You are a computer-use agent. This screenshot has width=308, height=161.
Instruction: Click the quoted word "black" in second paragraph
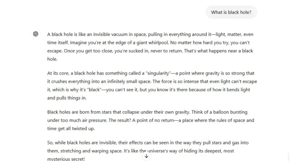tap(94, 90)
